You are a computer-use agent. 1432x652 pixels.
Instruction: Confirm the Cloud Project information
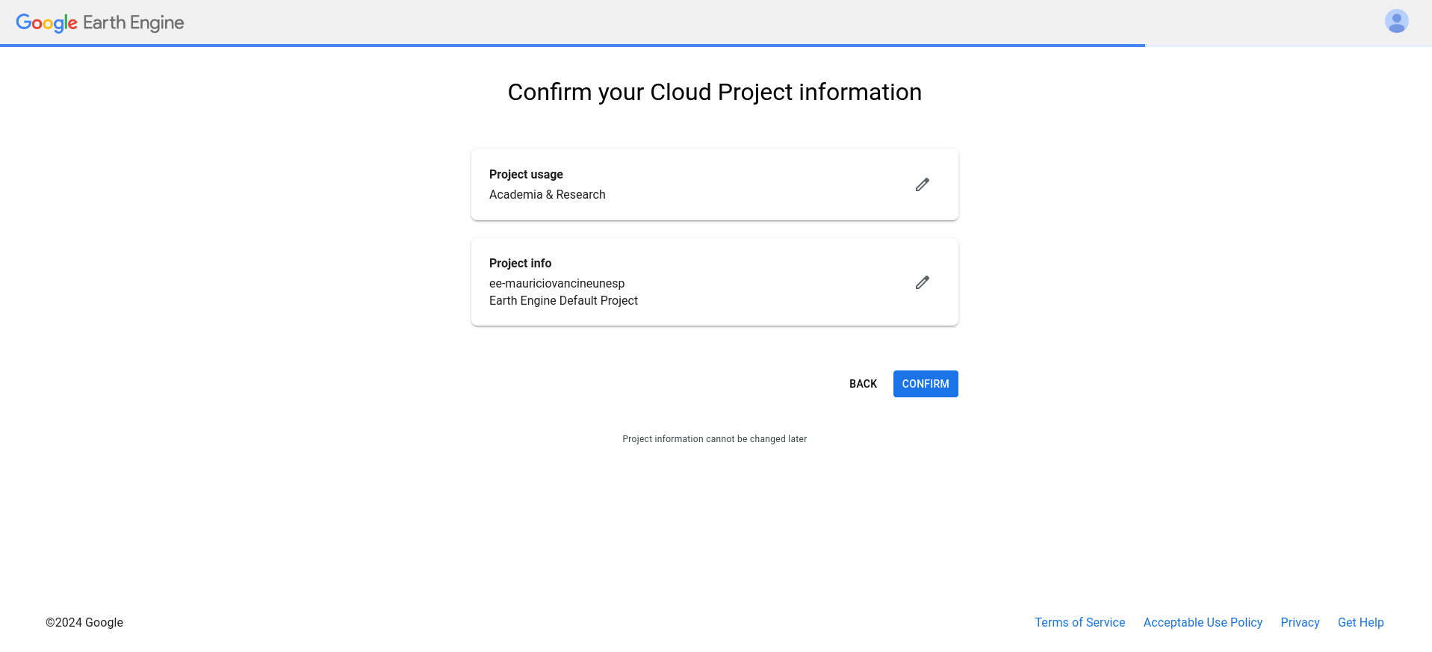[x=926, y=384]
